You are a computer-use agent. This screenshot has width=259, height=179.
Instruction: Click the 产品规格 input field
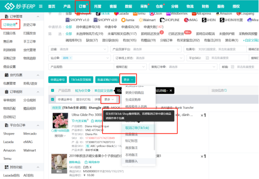click(x=81, y=67)
